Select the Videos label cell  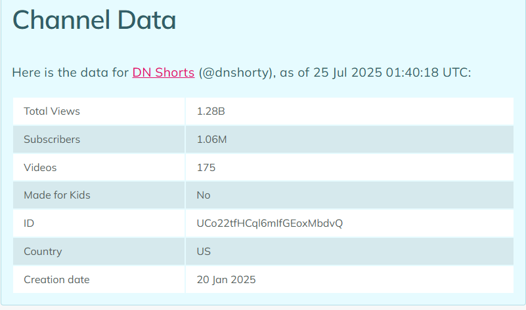pos(99,167)
